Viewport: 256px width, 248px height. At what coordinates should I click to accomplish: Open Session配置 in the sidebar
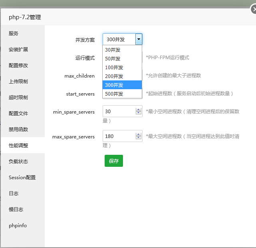pos(22,178)
